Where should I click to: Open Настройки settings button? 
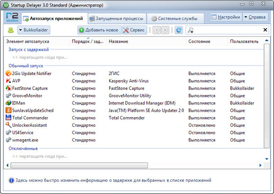tap(226, 17)
